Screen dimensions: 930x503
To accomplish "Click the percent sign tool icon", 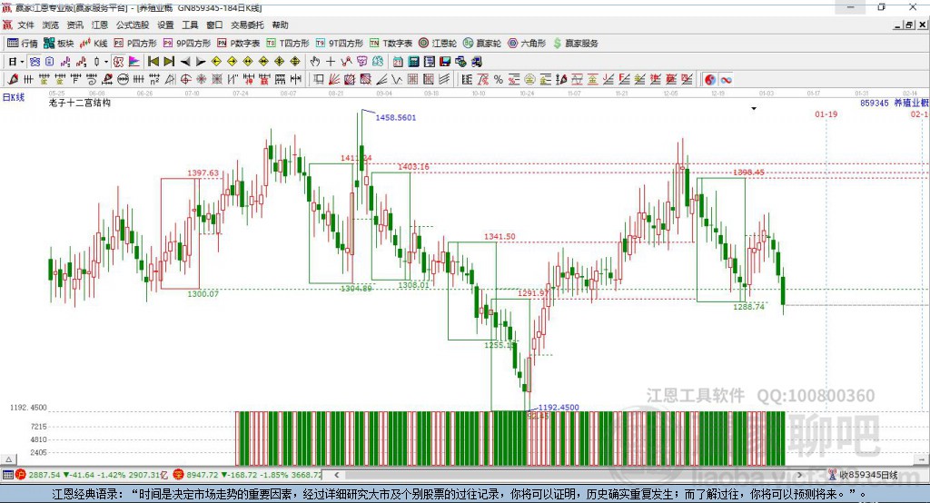I will pos(499,80).
